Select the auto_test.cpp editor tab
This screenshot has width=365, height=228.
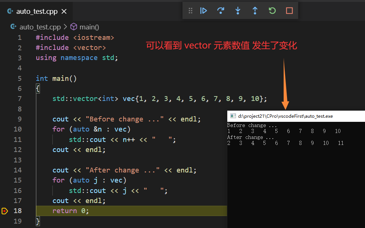coord(37,12)
